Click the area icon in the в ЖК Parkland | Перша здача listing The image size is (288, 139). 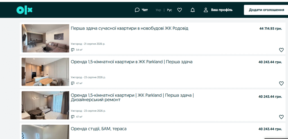pos(73,83)
